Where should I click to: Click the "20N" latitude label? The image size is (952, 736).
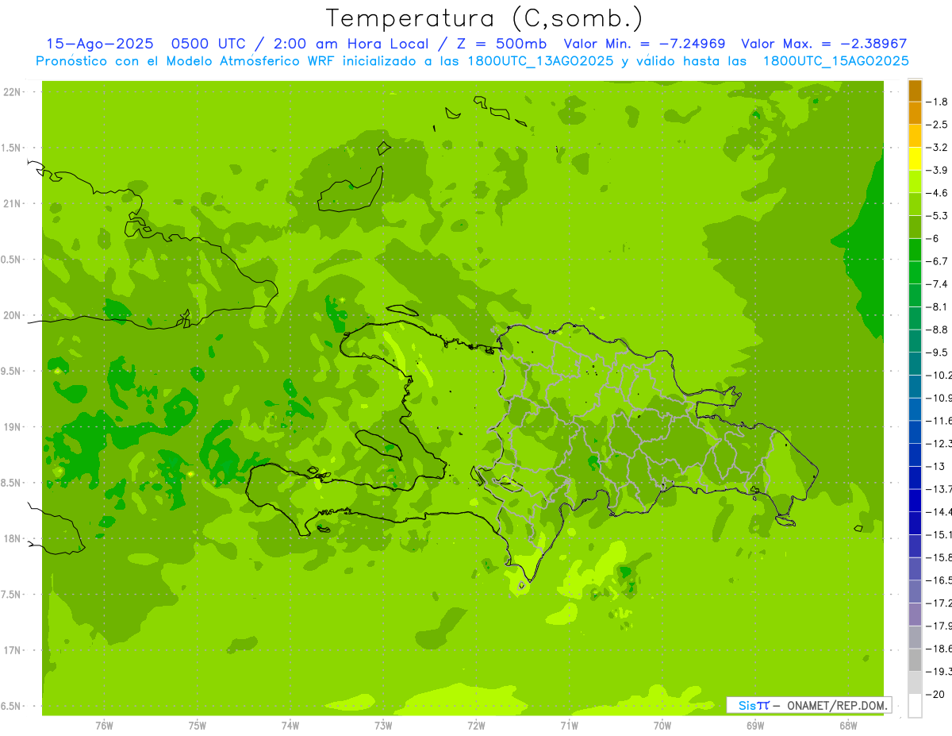tap(13, 315)
